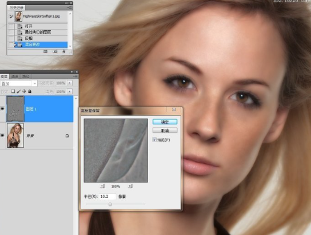Zoom in the High Pass preview
The image size is (311, 235).
pos(130,186)
